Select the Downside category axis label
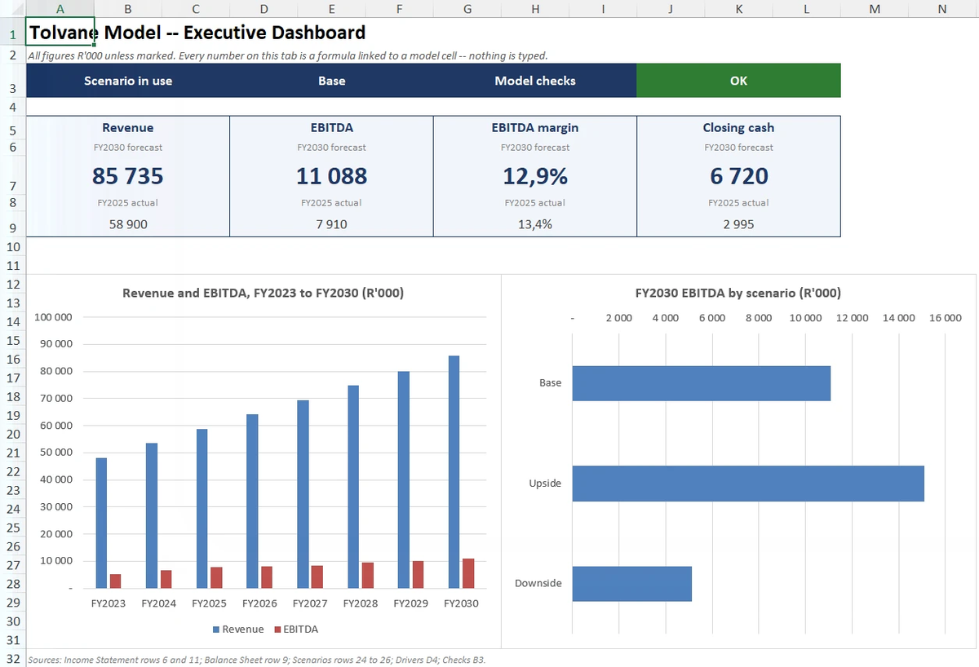 pos(538,584)
